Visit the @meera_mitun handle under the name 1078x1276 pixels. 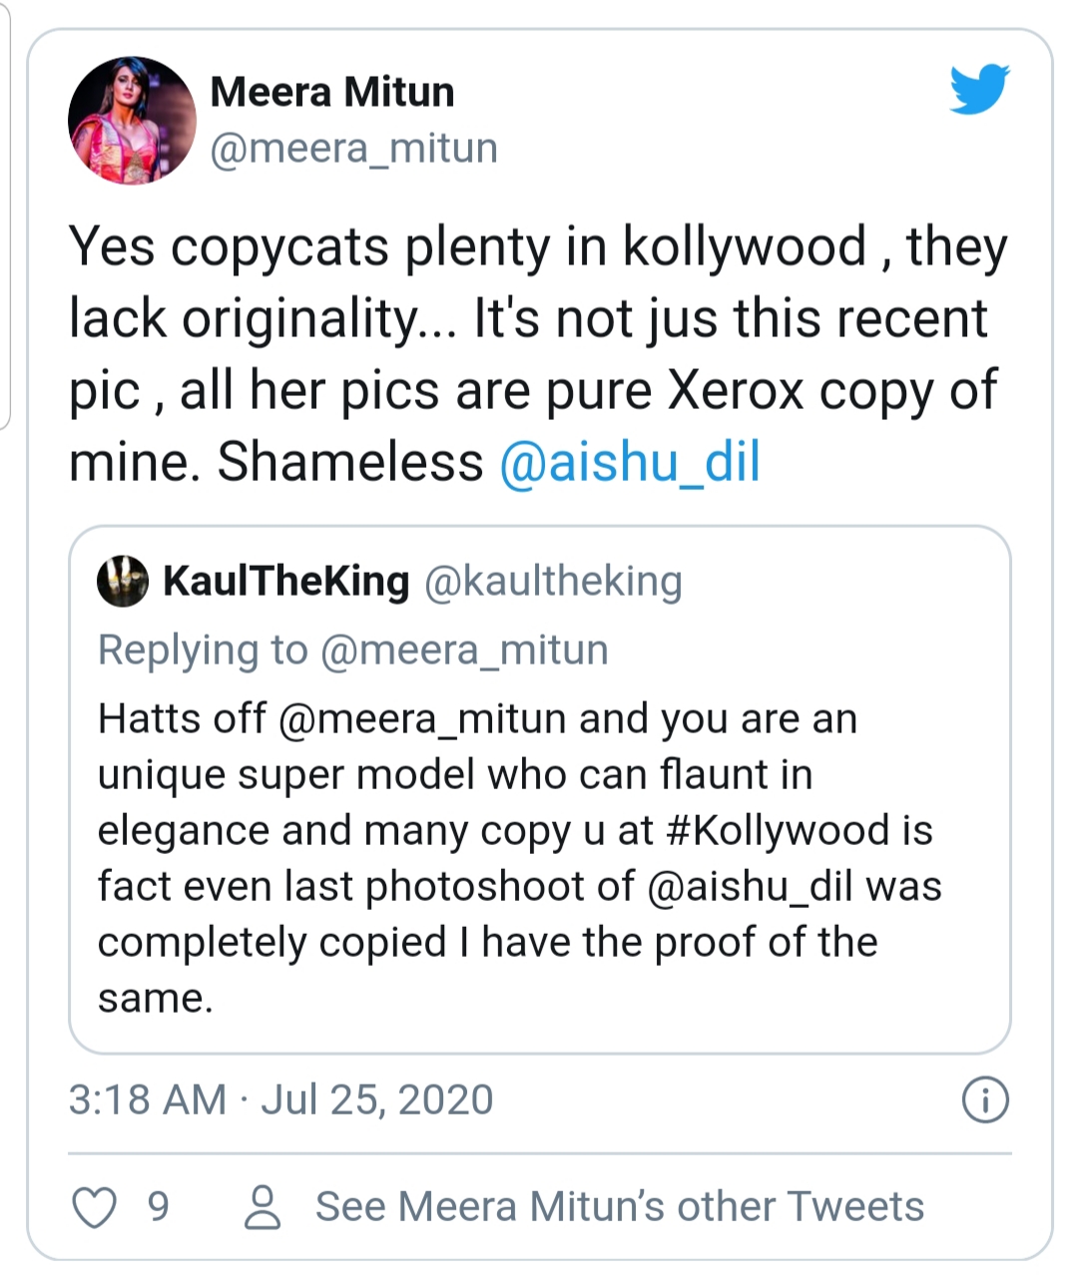(x=354, y=148)
